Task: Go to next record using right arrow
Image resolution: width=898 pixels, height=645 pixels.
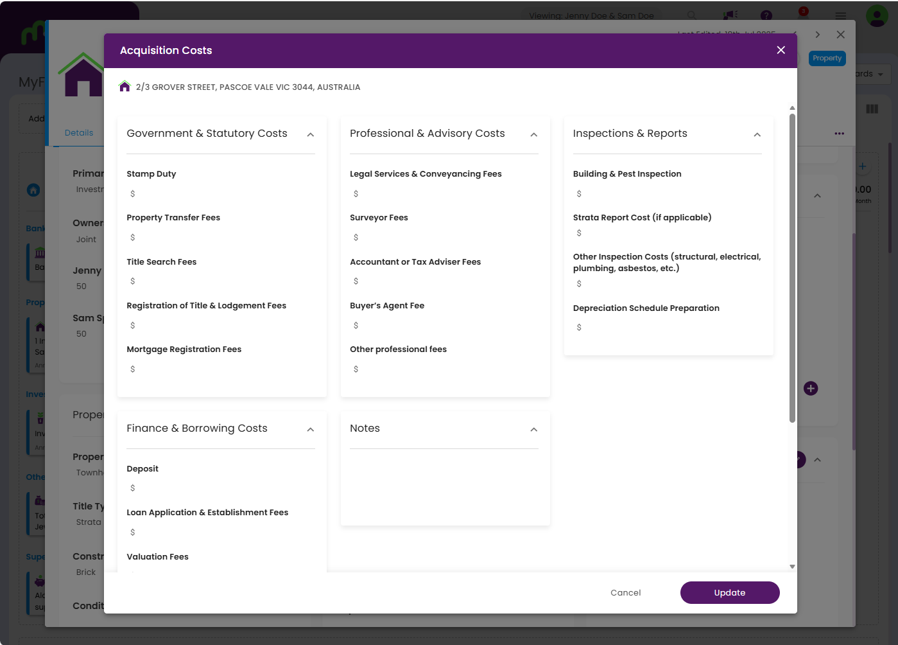Action: [x=817, y=35]
